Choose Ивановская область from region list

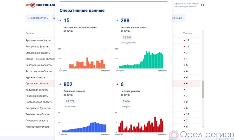coord(37,127)
